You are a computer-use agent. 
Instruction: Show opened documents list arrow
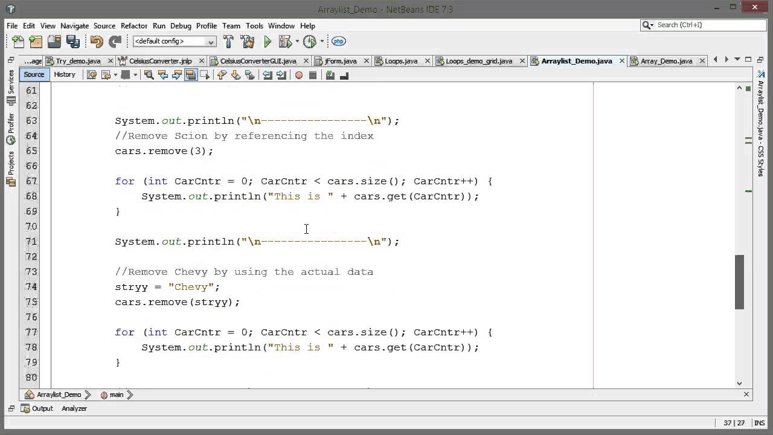tap(737, 60)
